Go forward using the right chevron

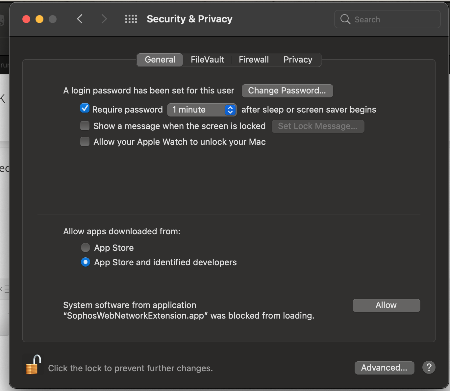click(x=104, y=19)
